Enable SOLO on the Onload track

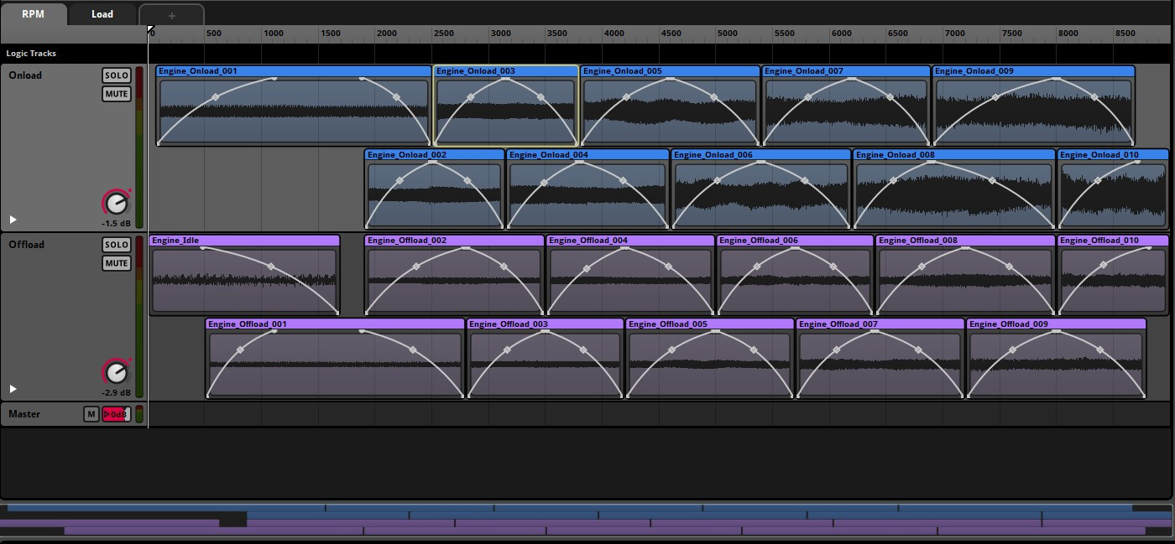coord(116,75)
